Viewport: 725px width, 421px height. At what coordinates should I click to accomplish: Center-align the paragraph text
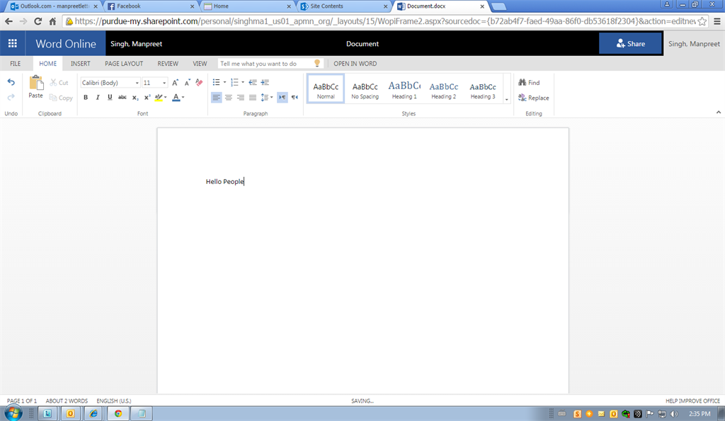pyautogui.click(x=229, y=98)
